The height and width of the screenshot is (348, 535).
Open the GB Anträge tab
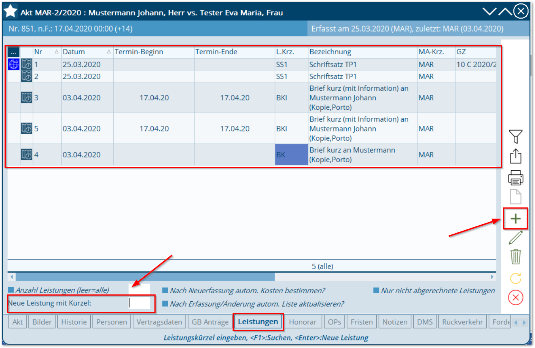click(210, 322)
